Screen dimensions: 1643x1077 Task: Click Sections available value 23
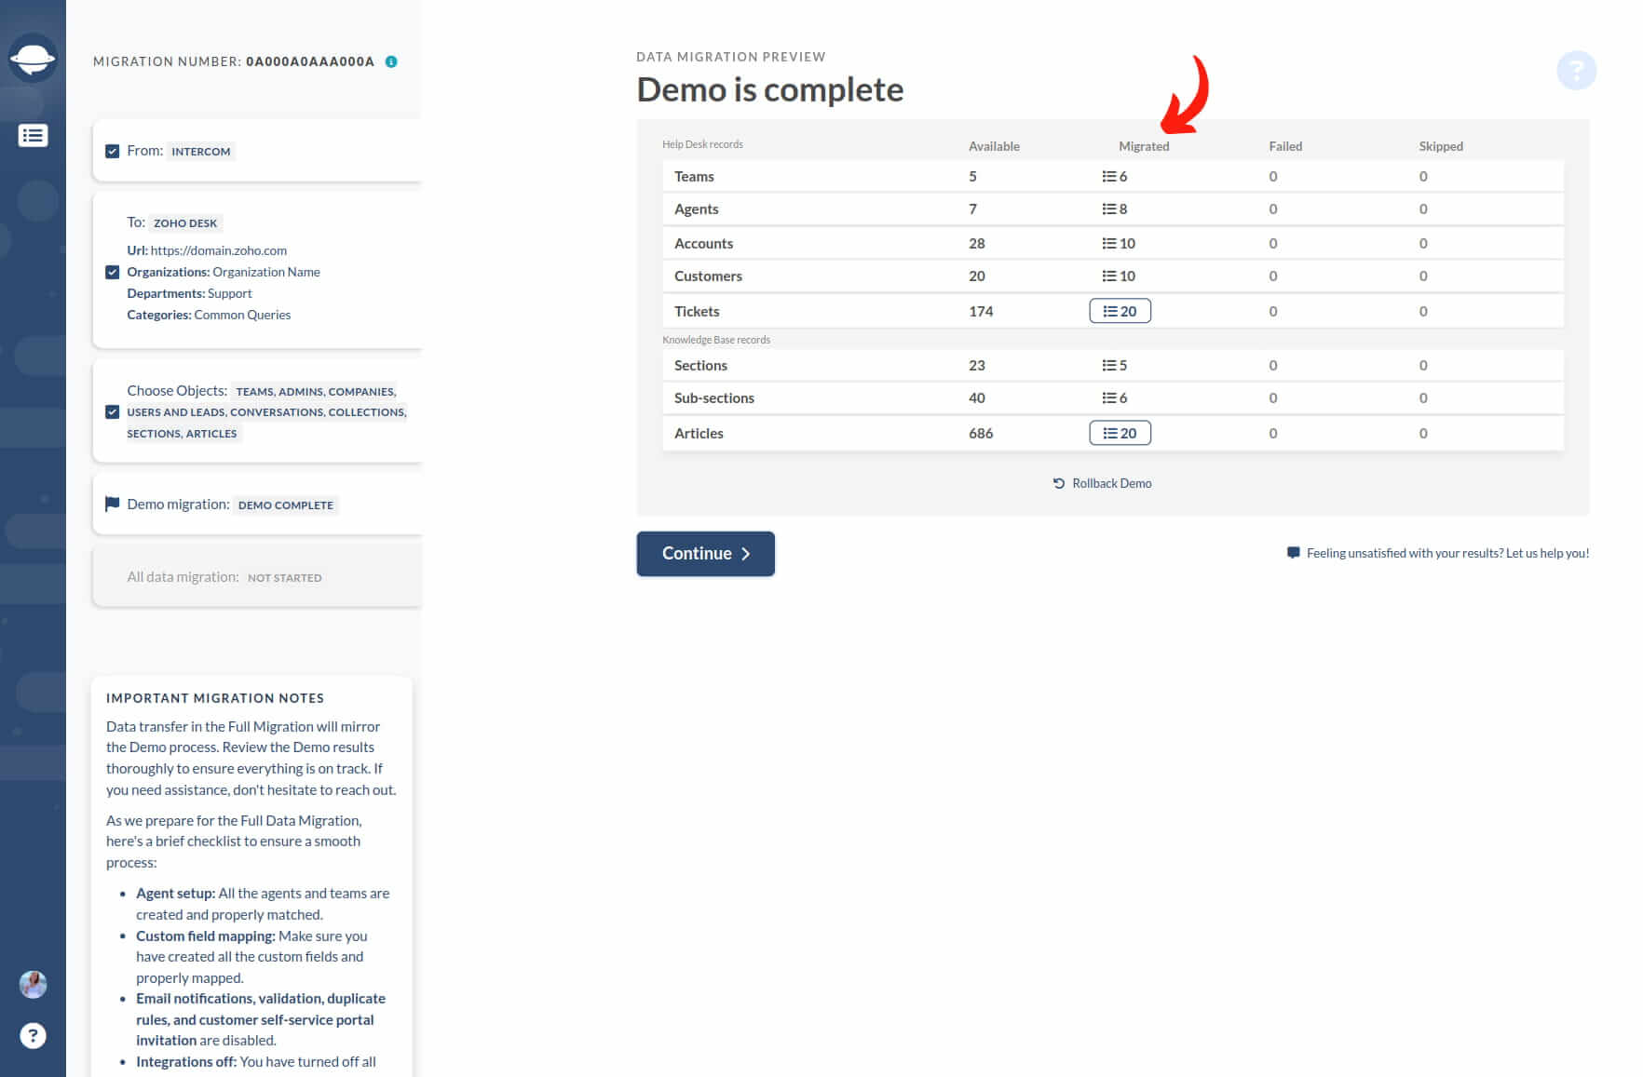pyautogui.click(x=977, y=365)
